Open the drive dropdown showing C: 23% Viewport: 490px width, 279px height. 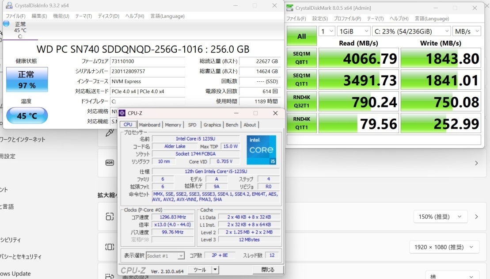tap(411, 31)
